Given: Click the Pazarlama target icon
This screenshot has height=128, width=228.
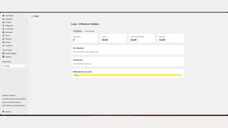Looking at the screenshot, I should 3,29.
